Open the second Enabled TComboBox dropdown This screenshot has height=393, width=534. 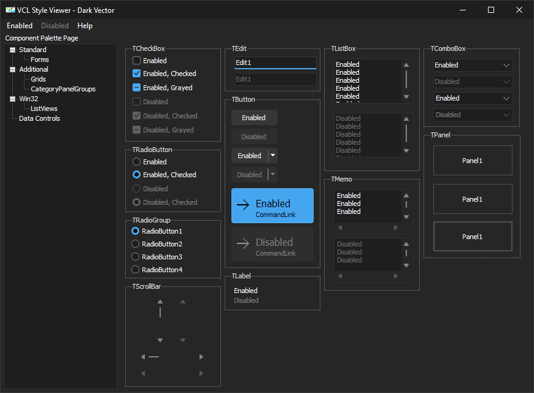(506, 98)
